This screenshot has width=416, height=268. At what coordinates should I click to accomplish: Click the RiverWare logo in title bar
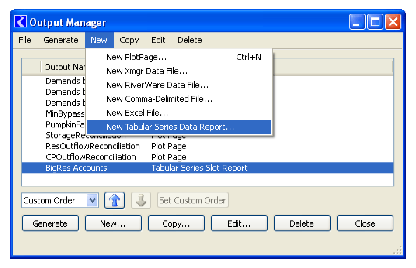pos(21,22)
